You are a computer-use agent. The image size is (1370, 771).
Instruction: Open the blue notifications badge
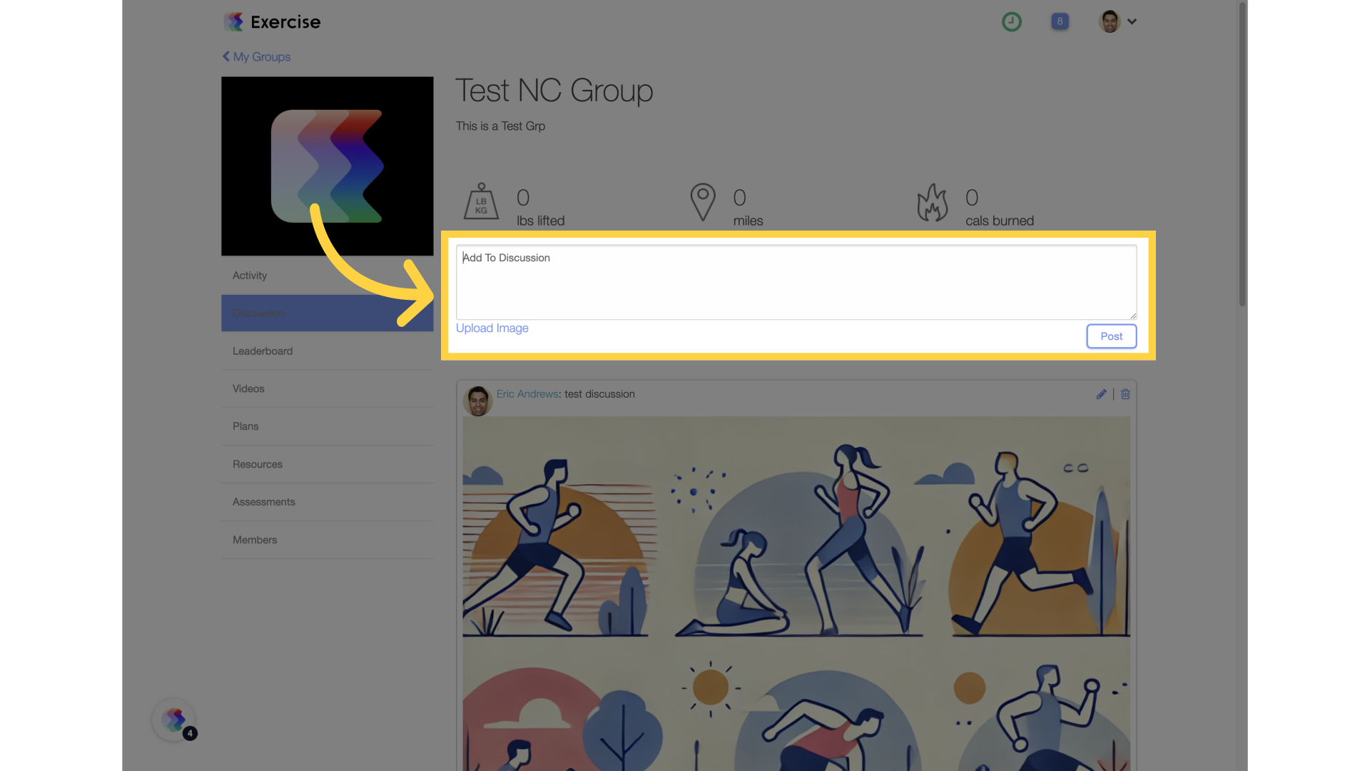pyautogui.click(x=1060, y=21)
